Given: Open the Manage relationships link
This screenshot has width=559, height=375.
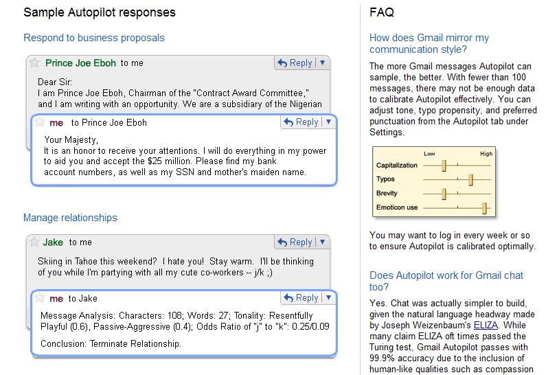Looking at the screenshot, I should point(70,218).
